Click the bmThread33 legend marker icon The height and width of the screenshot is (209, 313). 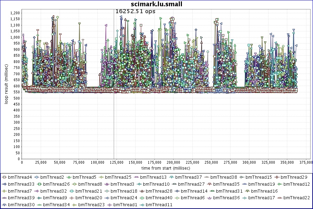[x=5, y=184]
